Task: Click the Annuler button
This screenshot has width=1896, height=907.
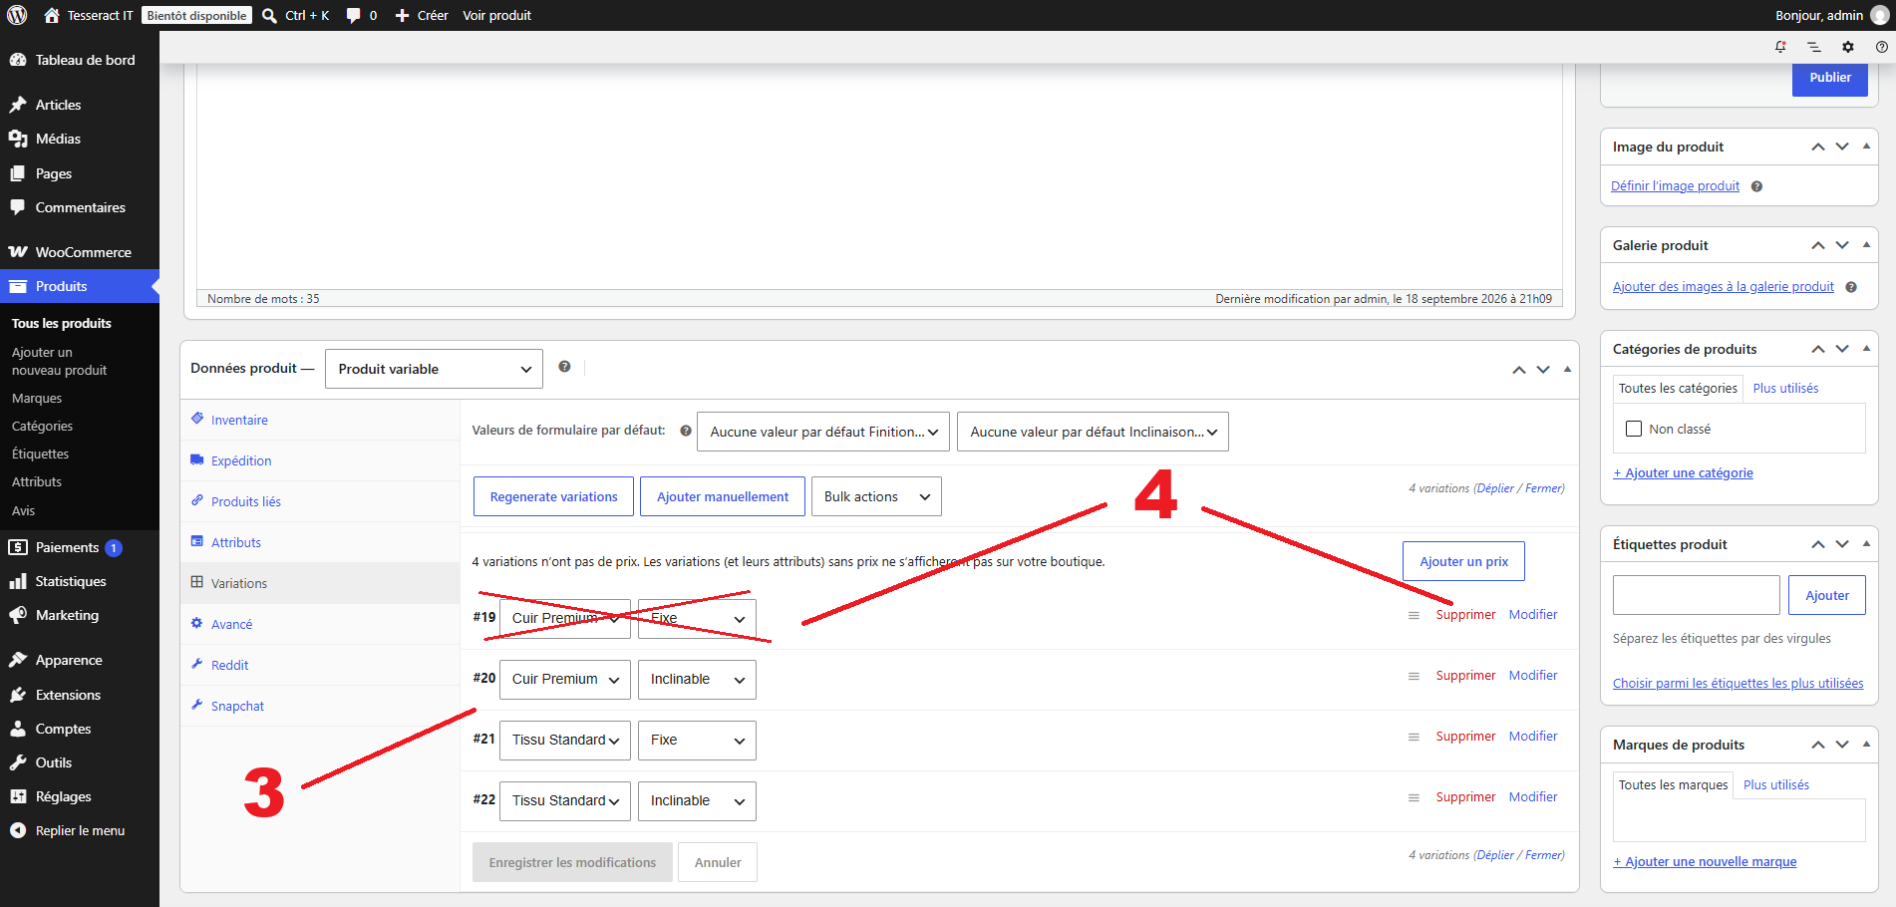Action: click(x=718, y=862)
